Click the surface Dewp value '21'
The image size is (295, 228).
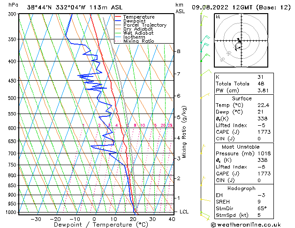260,112
